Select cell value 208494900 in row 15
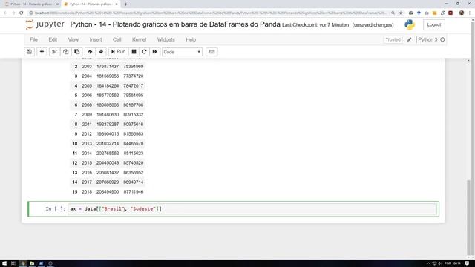Image resolution: width=475 pixels, height=267 pixels. [108, 192]
